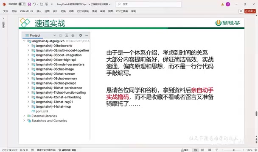Viewport: 258px width, 152px height.
Task: Open the 视图 View tab
Action: (110, 11)
